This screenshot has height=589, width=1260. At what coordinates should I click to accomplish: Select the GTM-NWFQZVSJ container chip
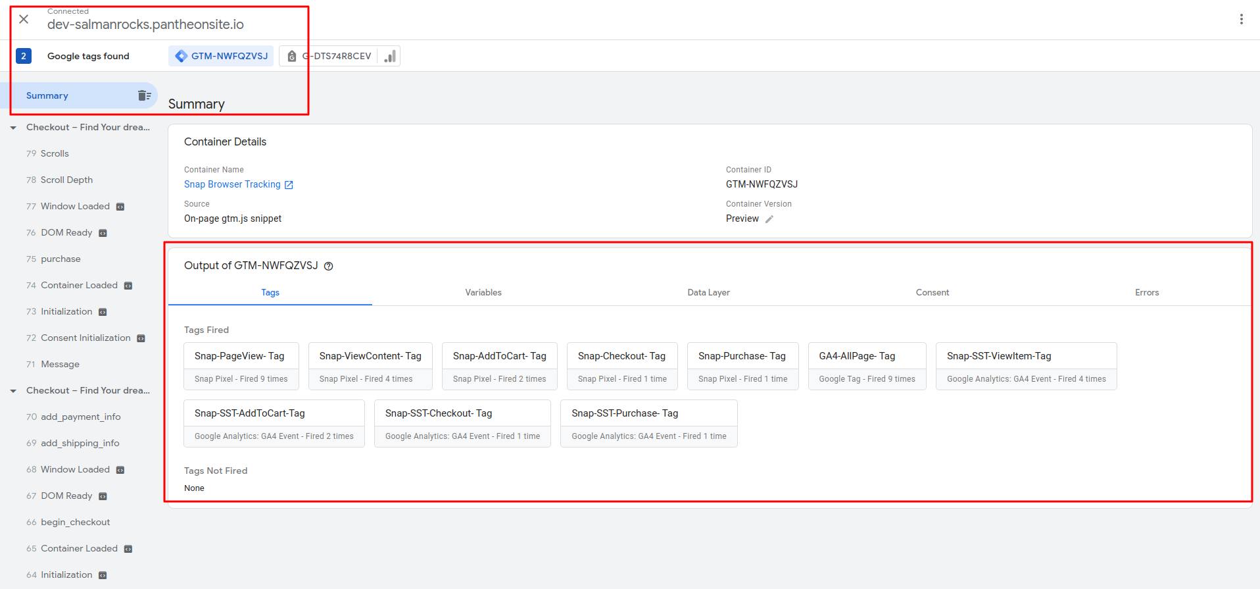tap(222, 56)
